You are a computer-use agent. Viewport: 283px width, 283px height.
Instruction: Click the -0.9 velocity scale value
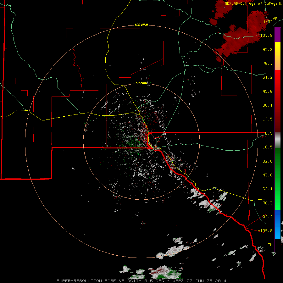pos(268,133)
